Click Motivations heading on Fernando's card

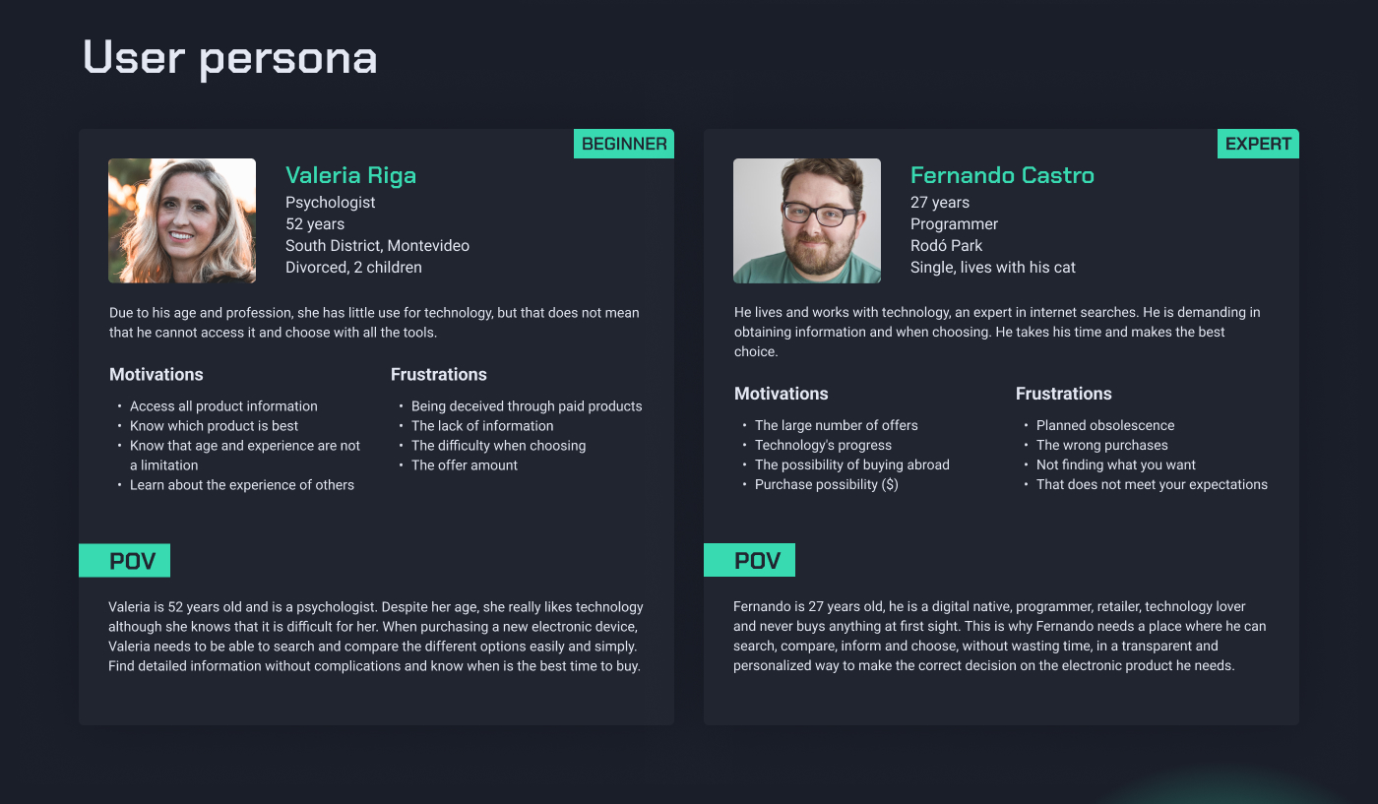pos(782,394)
